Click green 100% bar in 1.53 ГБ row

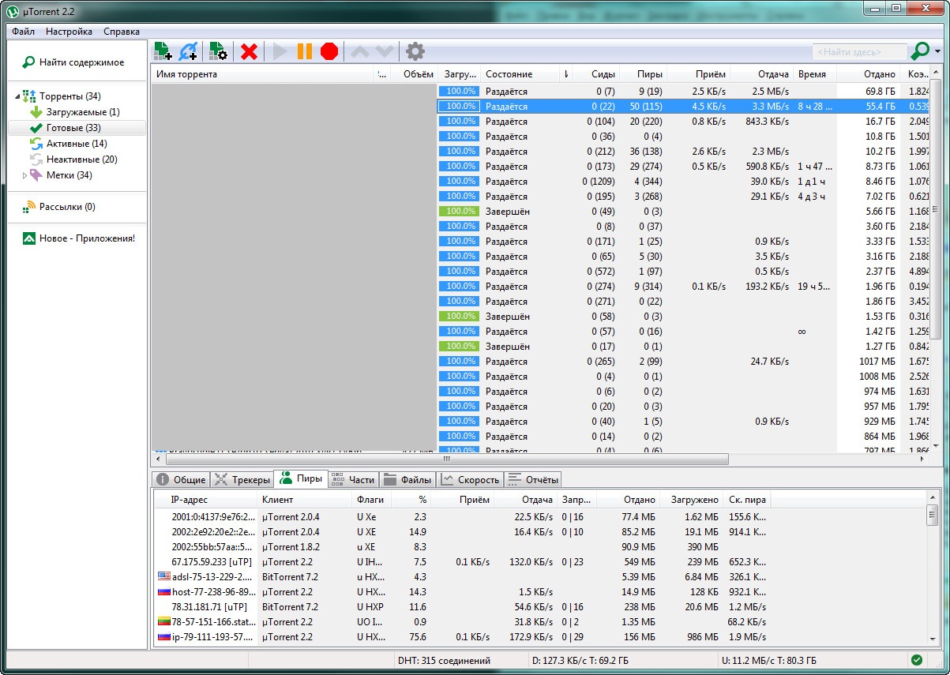[459, 317]
